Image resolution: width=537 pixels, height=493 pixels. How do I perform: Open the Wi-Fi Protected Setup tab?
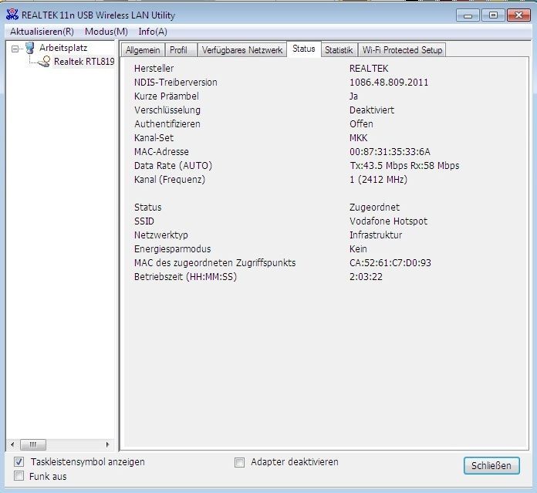point(402,50)
